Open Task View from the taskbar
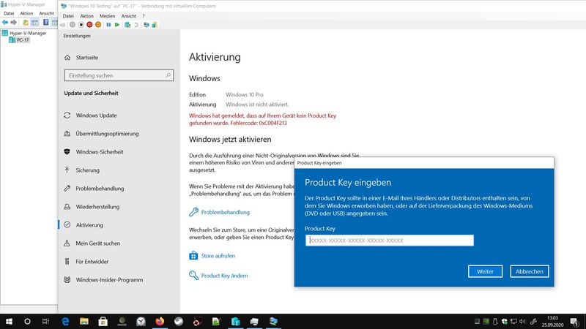Viewport: 586px width, 329px height. tap(45, 321)
